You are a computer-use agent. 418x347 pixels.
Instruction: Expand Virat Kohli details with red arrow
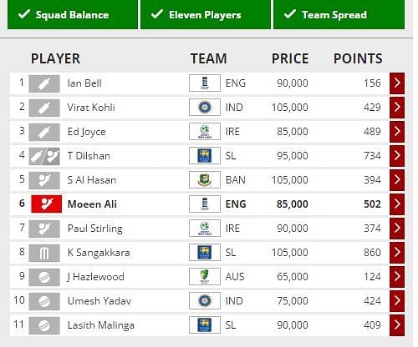[x=397, y=107]
